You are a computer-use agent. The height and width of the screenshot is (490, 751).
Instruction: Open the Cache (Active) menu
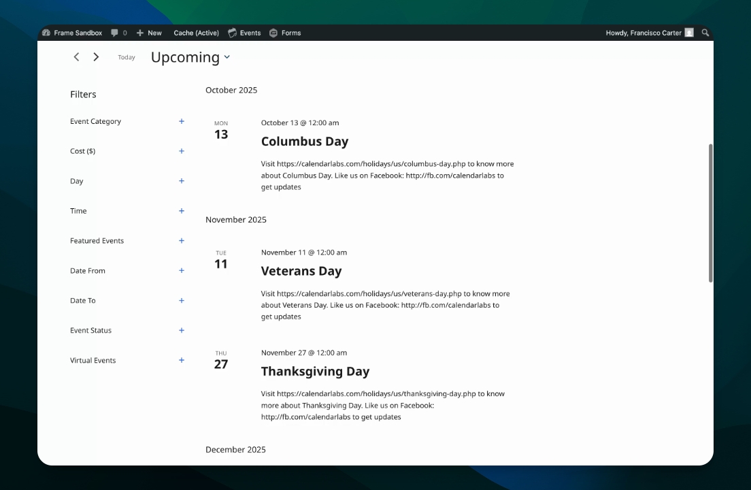click(197, 33)
